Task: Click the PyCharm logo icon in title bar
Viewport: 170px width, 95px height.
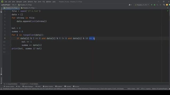Action: (2, 2)
